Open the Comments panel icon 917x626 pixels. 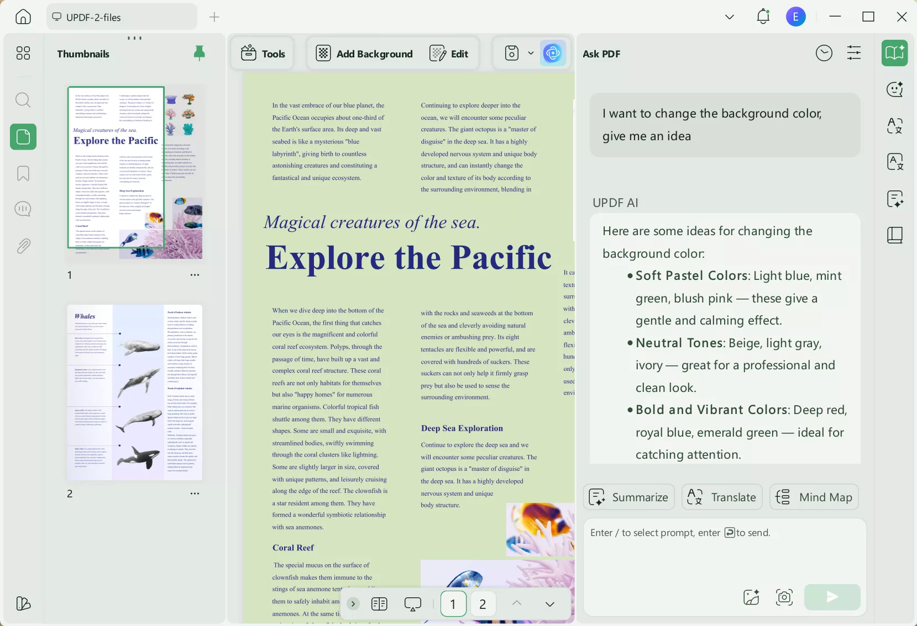(x=23, y=209)
